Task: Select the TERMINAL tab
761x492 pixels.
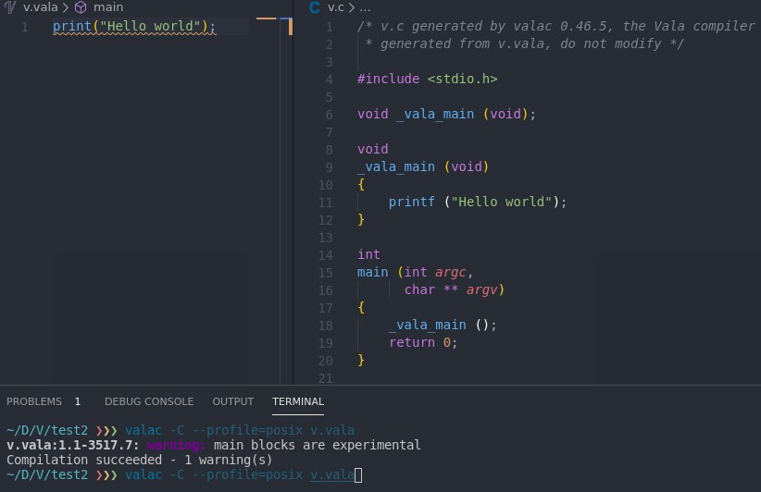Action: pyautogui.click(x=298, y=401)
